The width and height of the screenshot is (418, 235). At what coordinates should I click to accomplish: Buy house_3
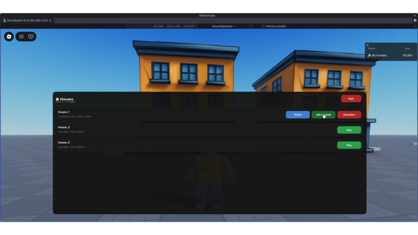pos(349,146)
